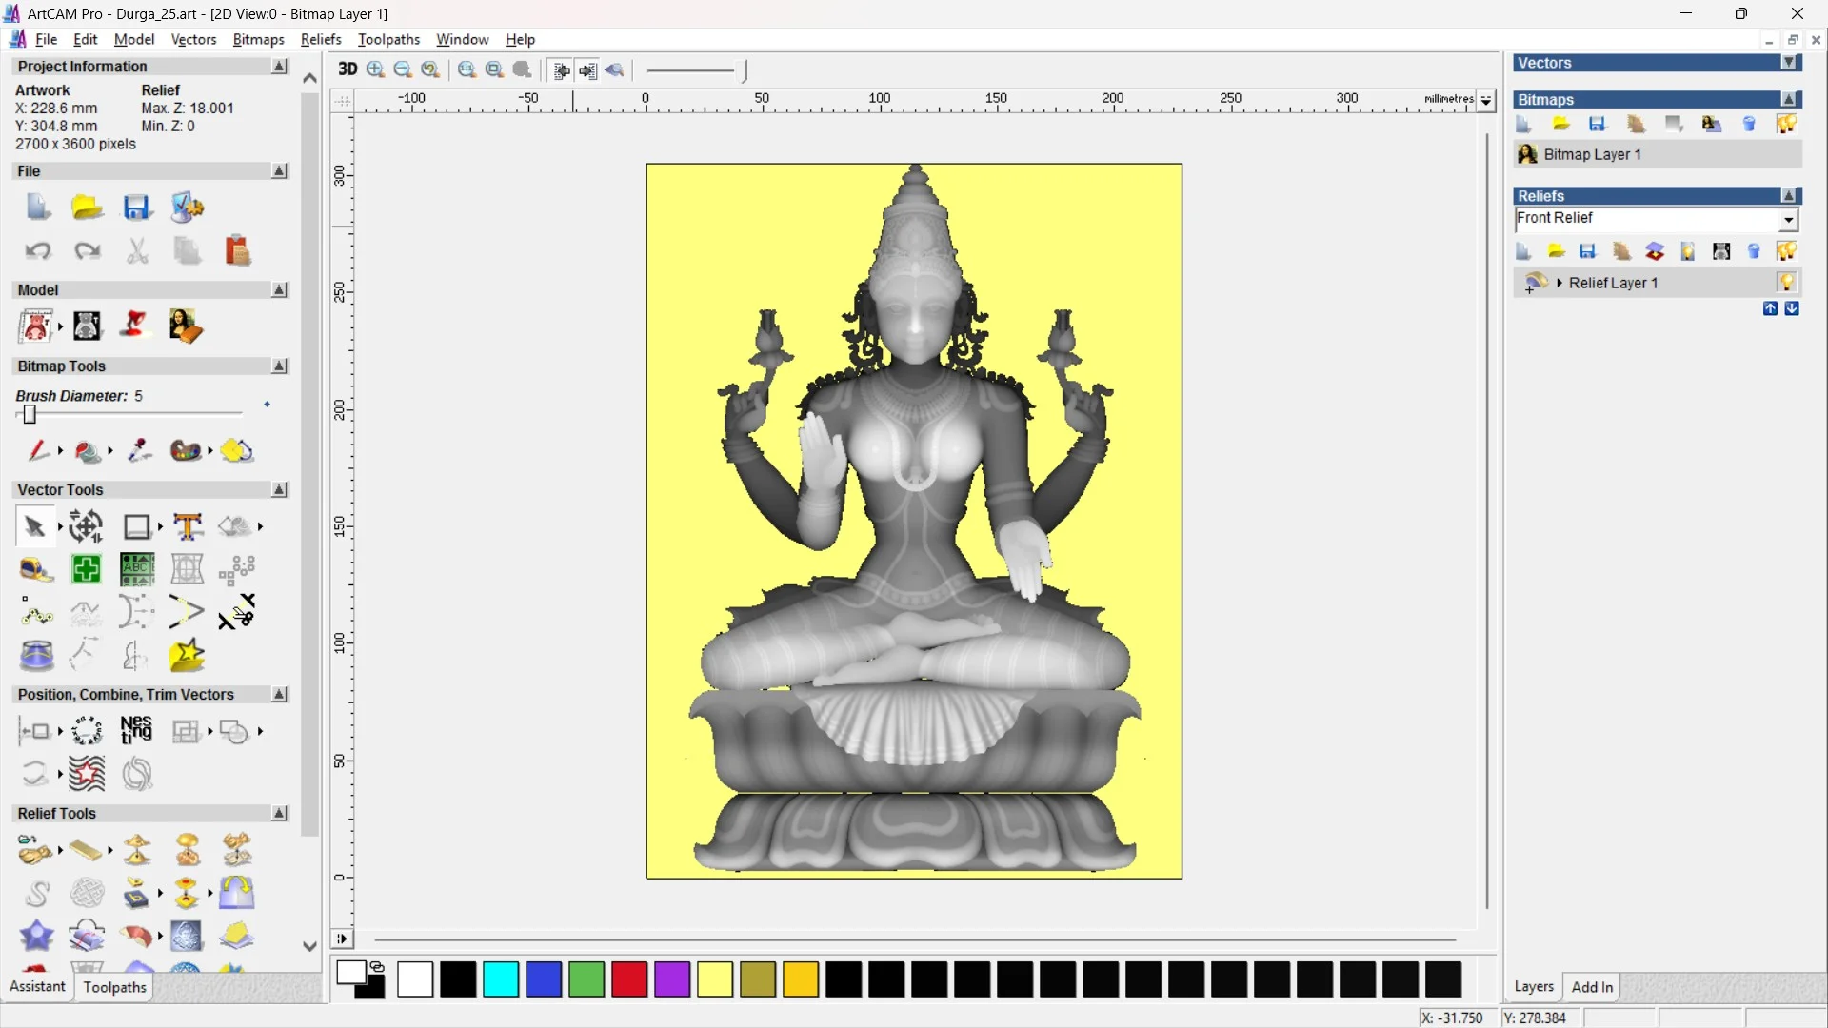This screenshot has width=1828, height=1028.
Task: Open the Add In tab
Action: (x=1592, y=987)
